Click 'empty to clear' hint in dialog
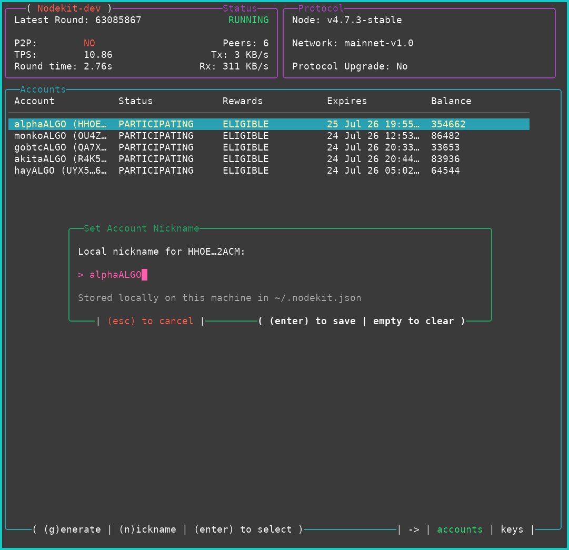The image size is (569, 550). (413, 321)
